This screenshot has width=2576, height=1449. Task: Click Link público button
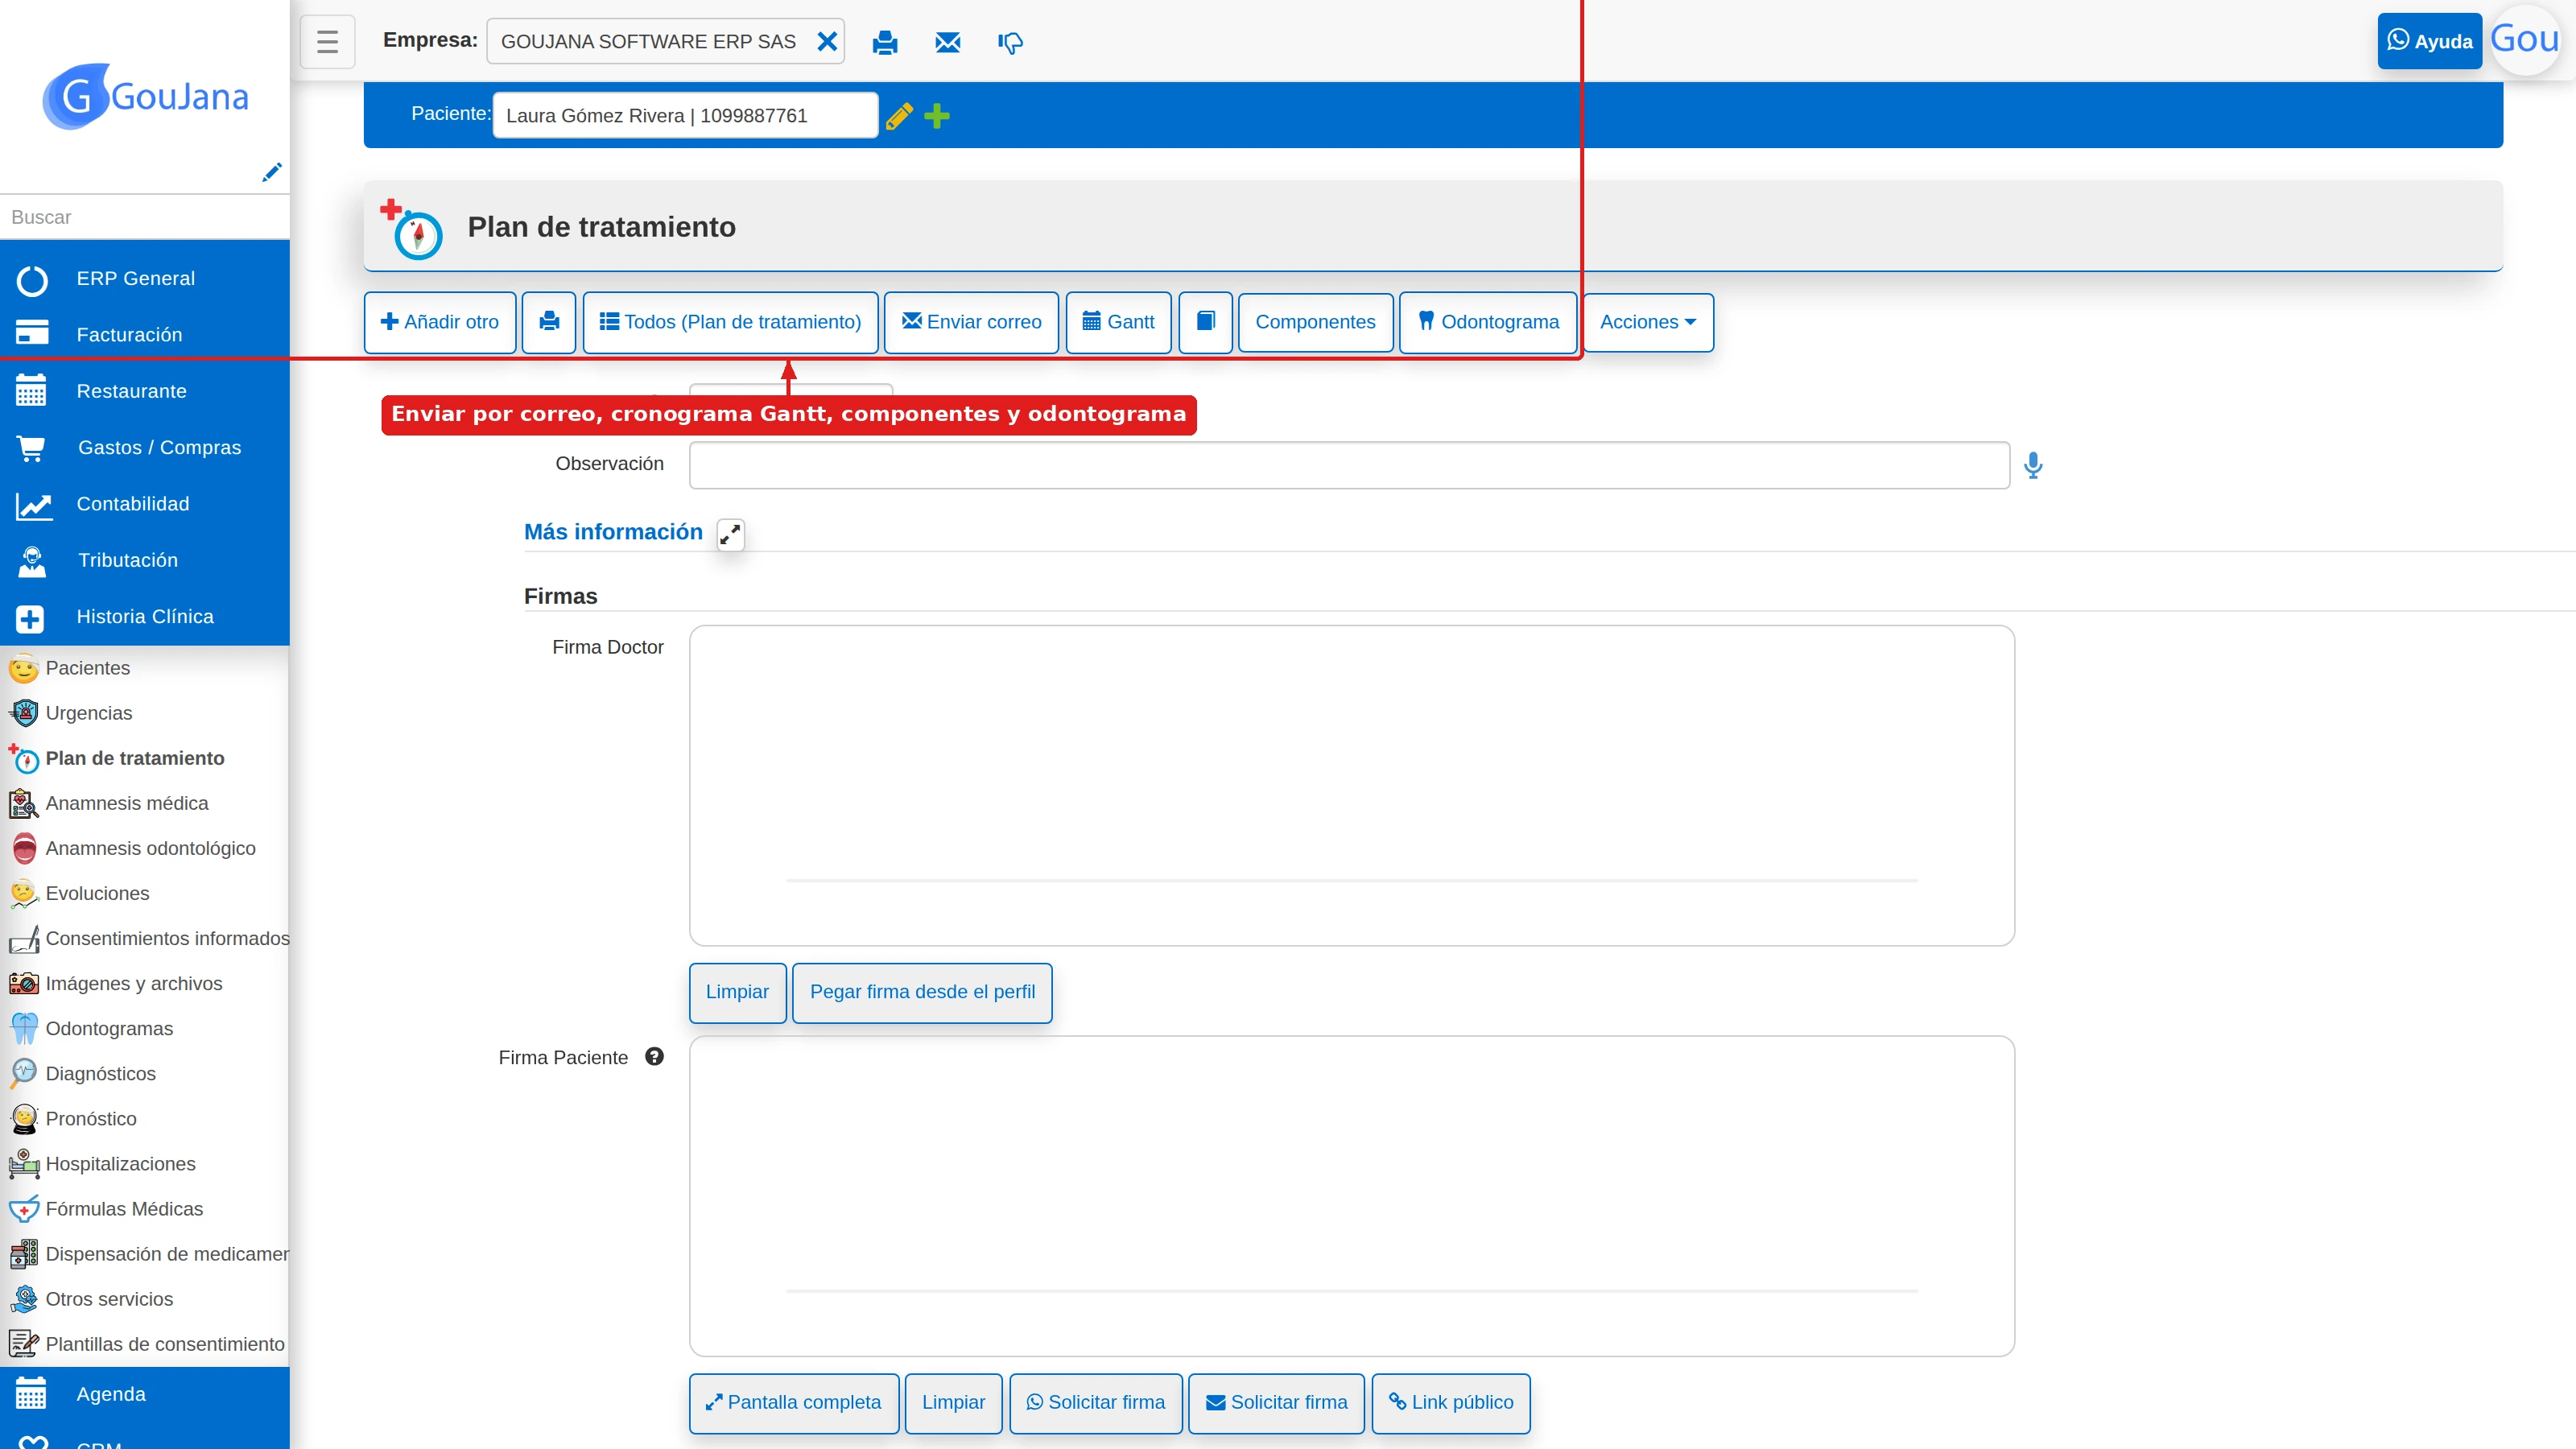point(1451,1403)
